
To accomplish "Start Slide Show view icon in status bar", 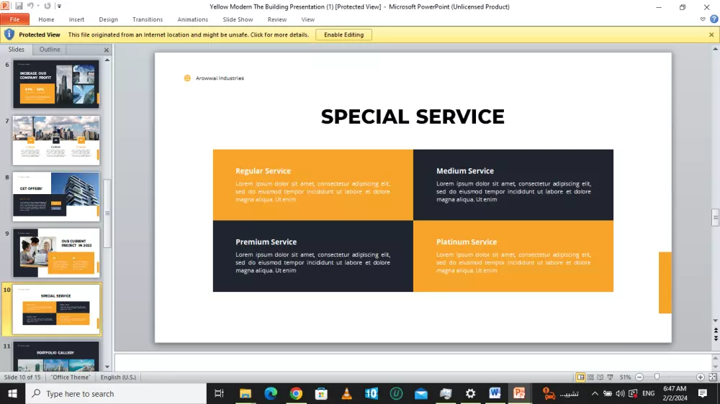I will [611, 377].
